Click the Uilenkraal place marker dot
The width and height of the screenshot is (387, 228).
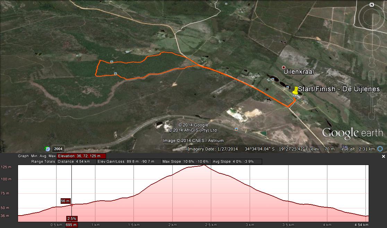point(284,67)
